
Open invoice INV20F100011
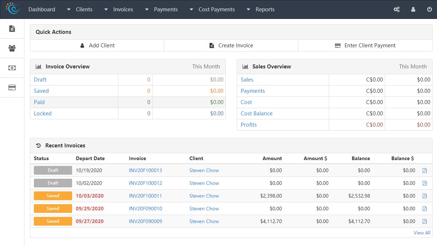tap(145, 196)
